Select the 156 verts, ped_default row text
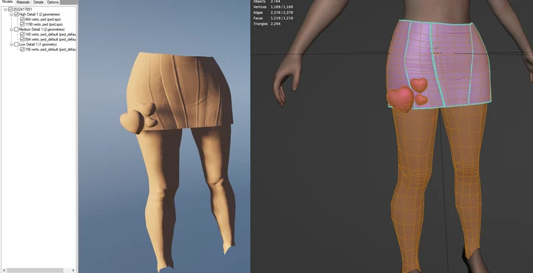This screenshot has width=533, height=273. click(50, 49)
